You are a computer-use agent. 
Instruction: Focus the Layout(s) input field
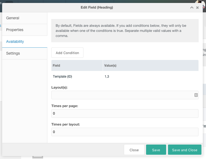[x=125, y=95]
